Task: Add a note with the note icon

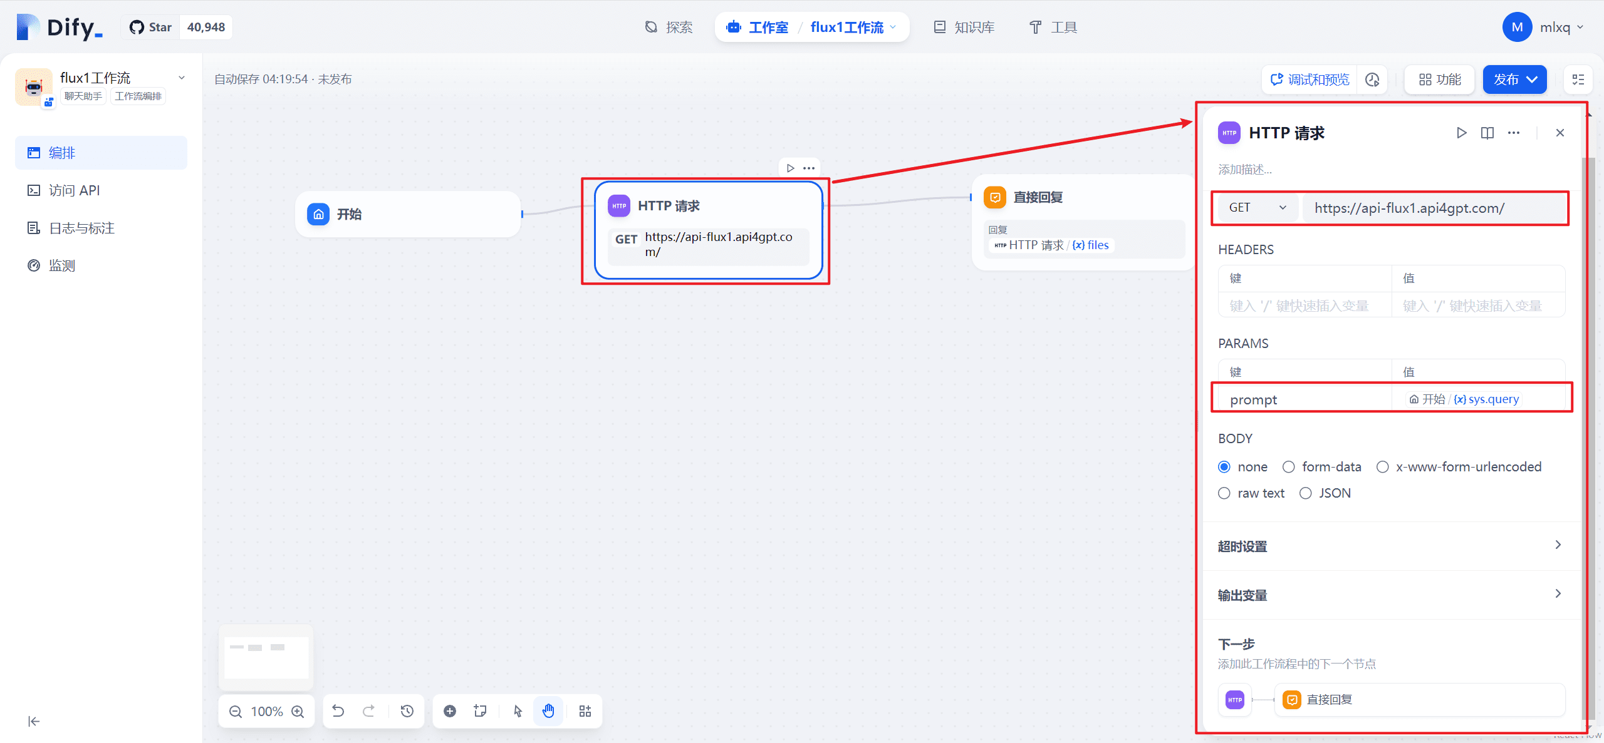Action: 481,711
